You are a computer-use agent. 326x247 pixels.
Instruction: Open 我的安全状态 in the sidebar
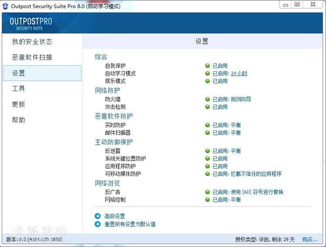[x=32, y=42]
